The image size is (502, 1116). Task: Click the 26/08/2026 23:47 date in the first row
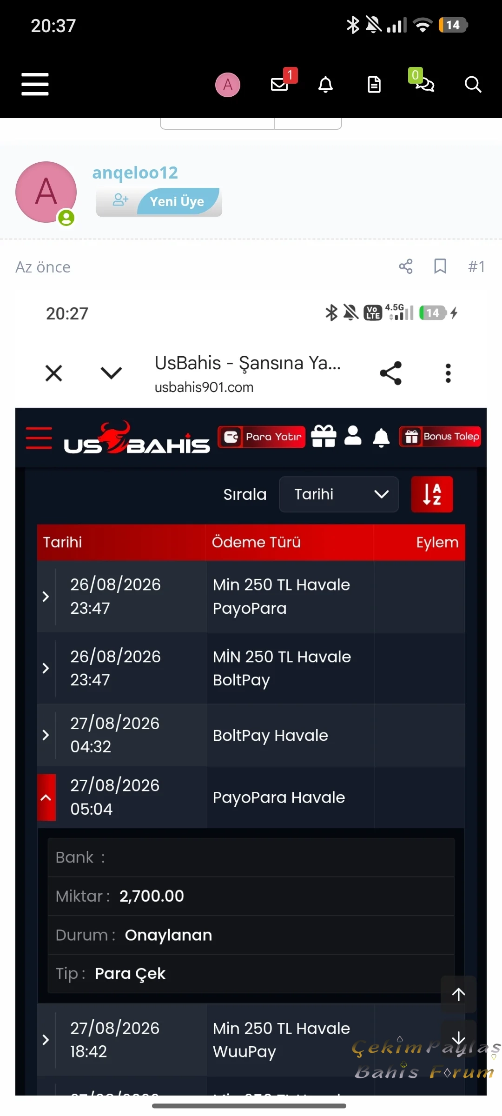click(115, 597)
